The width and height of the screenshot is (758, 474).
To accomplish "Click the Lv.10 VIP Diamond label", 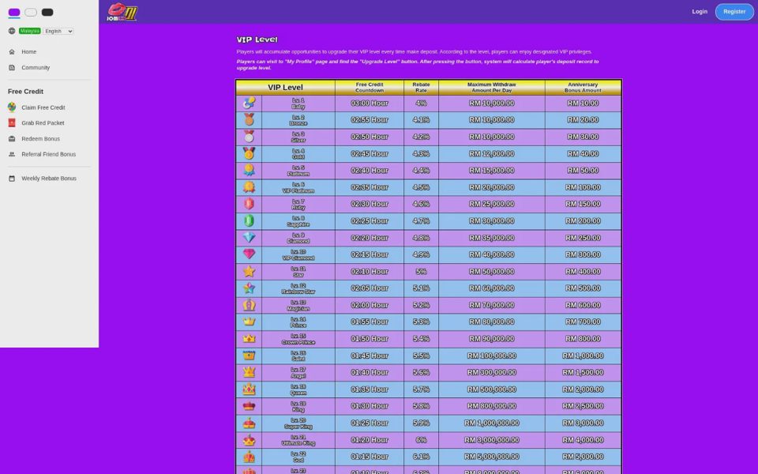I will pyautogui.click(x=298, y=254).
